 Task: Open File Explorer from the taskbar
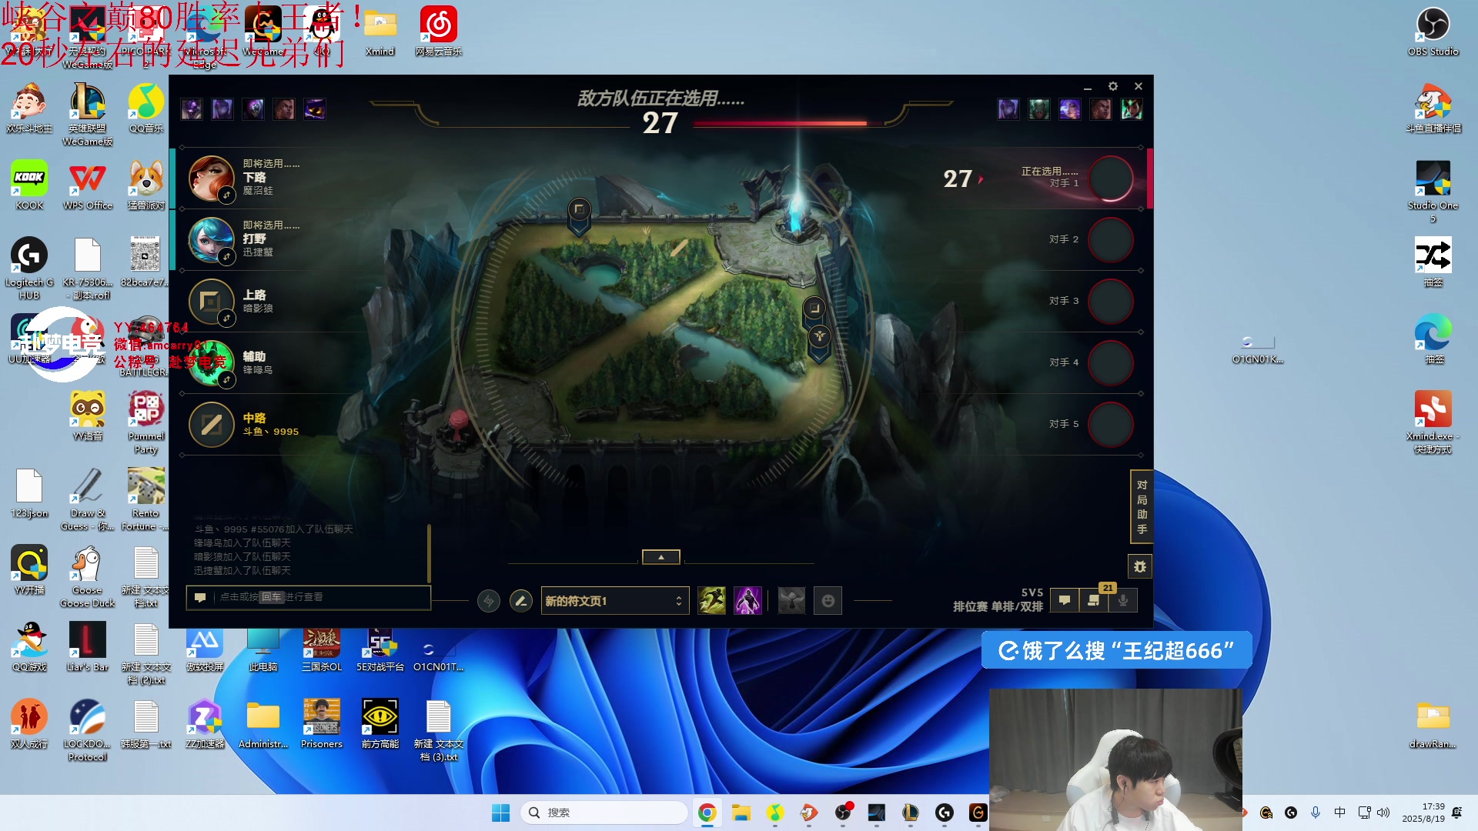coord(741,813)
